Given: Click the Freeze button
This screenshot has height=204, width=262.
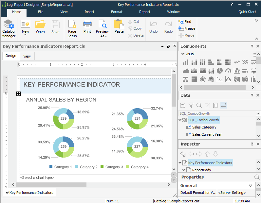Looking at the screenshot, I should (x=187, y=28).
